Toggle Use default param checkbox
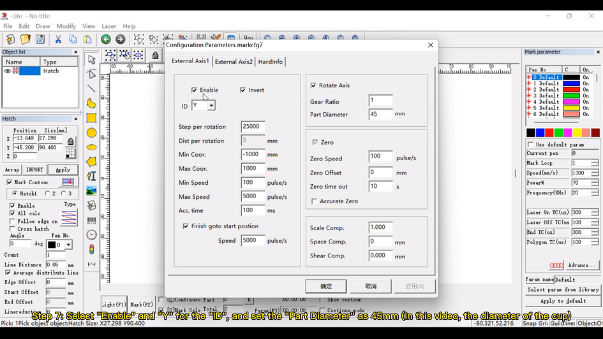 (531, 145)
